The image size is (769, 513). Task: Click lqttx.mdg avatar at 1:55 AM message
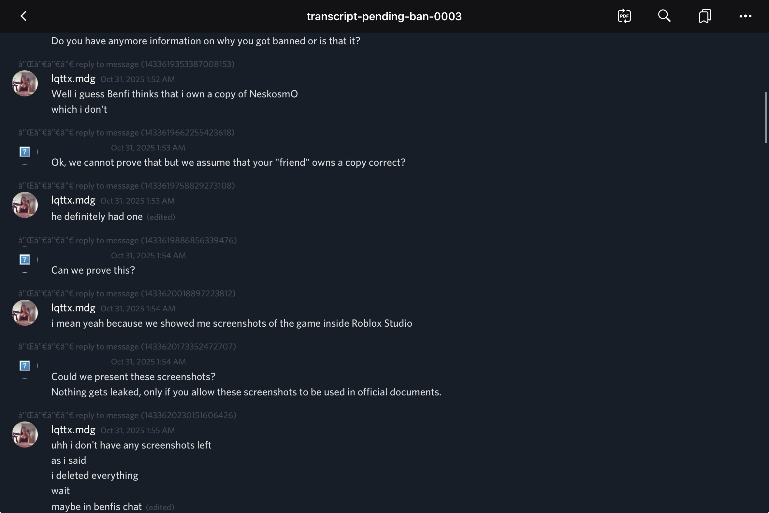click(x=25, y=435)
